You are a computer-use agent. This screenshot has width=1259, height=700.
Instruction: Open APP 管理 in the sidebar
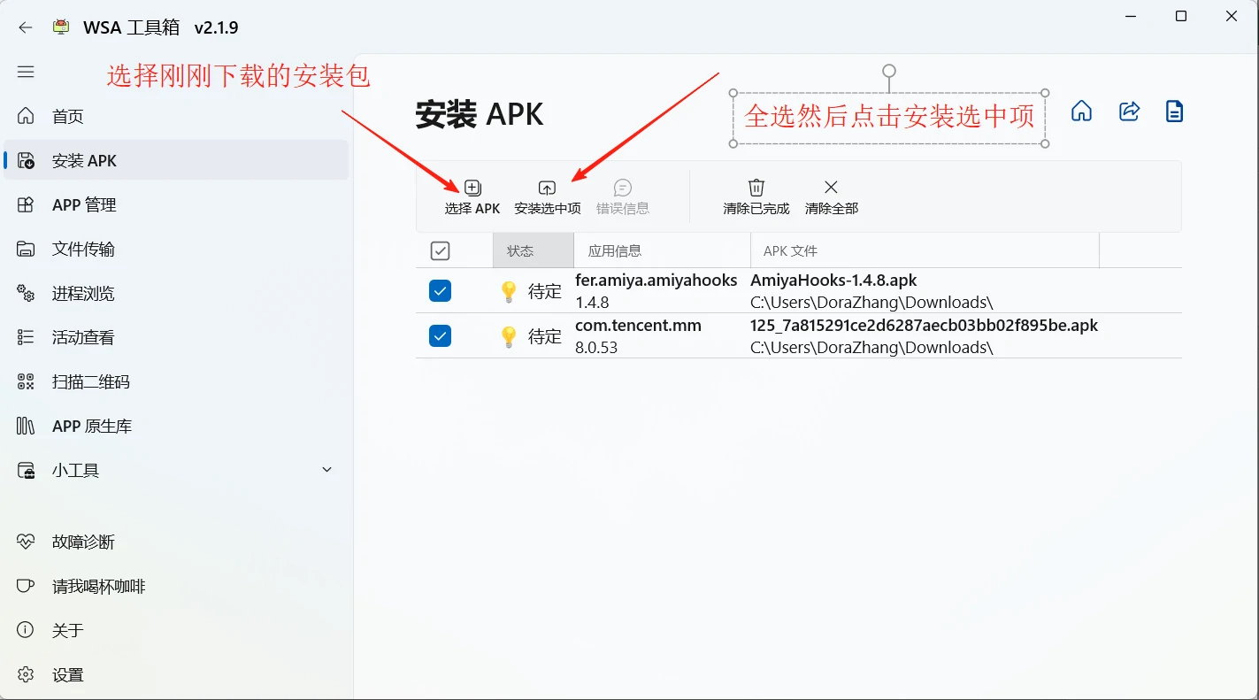click(84, 205)
